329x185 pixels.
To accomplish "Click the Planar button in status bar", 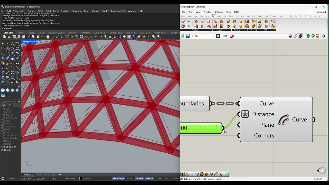I will click(140, 179).
